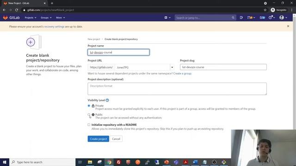Screen dimensions: 296x166
Task: Open the To-Do list icon in navbar
Action: pos(262,18)
